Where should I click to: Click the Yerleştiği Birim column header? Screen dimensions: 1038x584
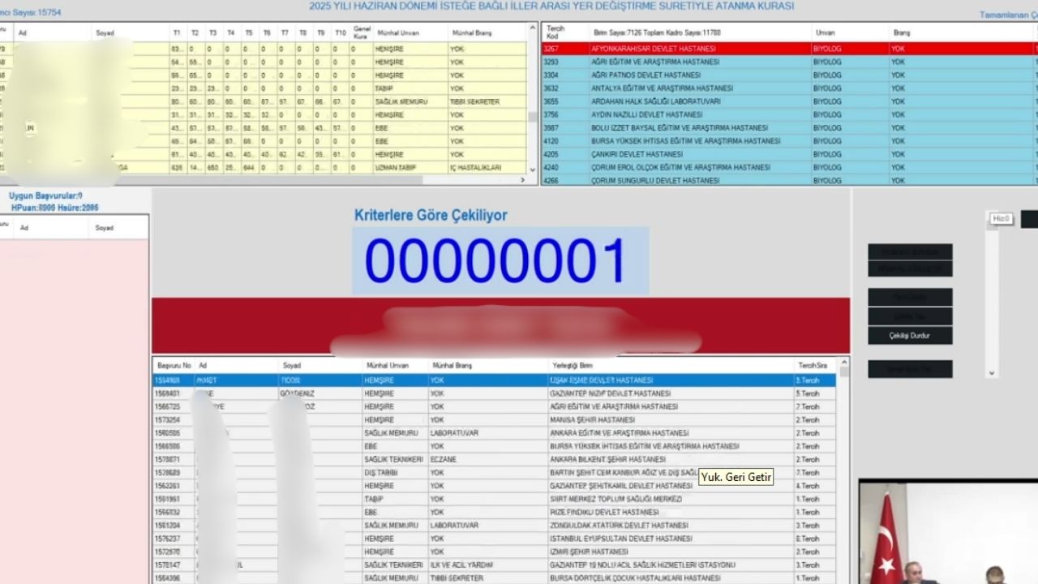point(573,366)
